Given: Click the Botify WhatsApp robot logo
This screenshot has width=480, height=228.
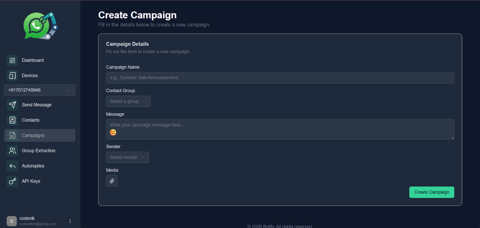Looking at the screenshot, I should [x=40, y=26].
